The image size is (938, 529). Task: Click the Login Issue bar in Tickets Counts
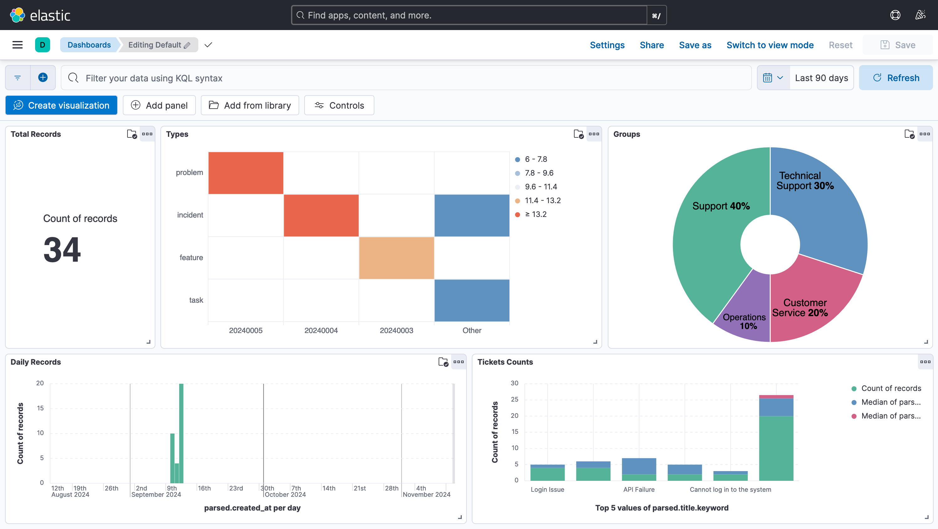click(547, 473)
